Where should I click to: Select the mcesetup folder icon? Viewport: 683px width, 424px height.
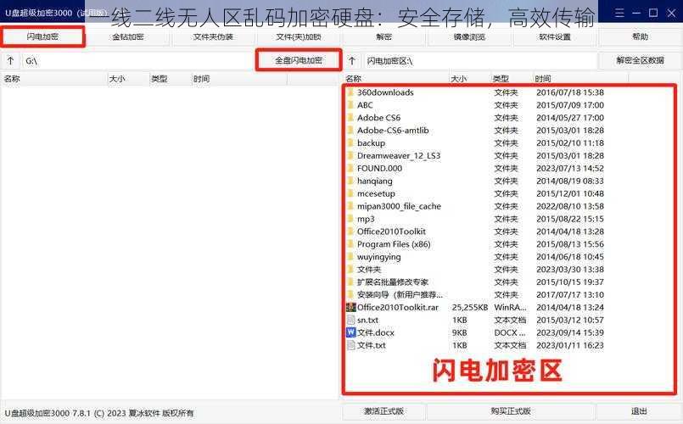350,193
